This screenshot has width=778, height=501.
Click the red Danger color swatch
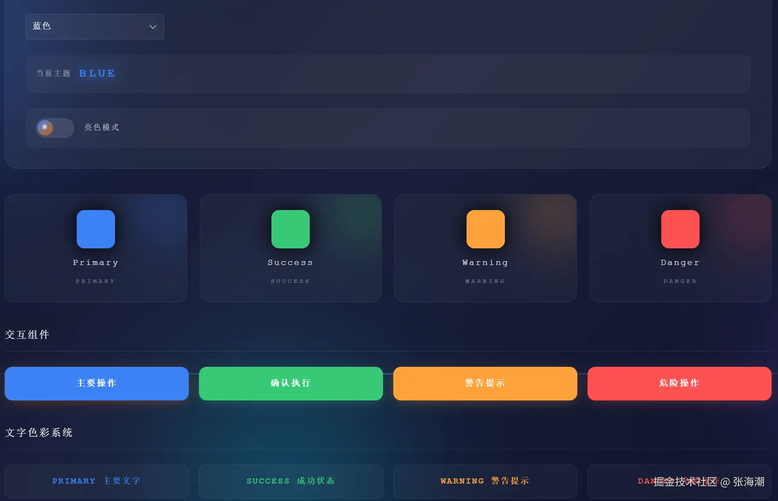[680, 229]
